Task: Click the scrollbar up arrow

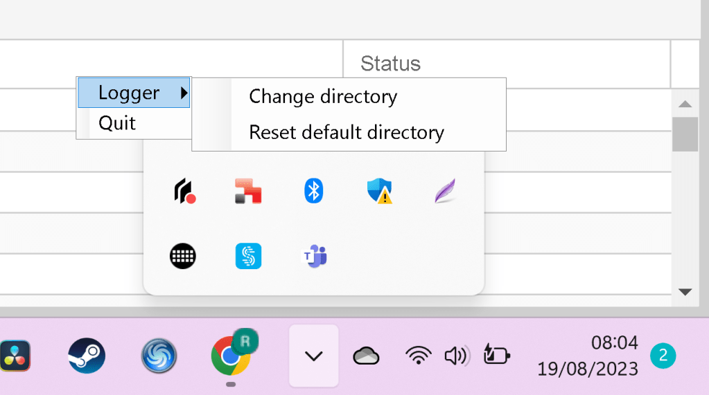Action: tap(685, 104)
